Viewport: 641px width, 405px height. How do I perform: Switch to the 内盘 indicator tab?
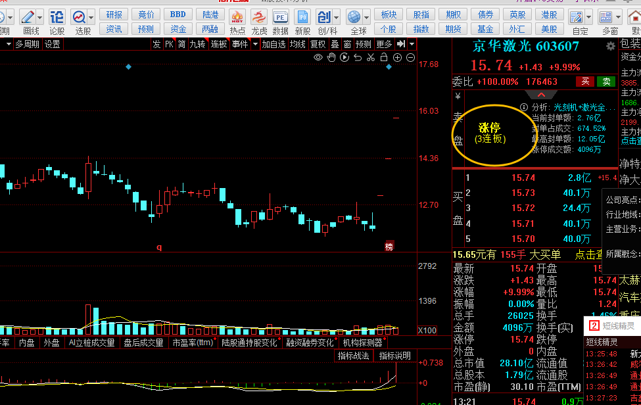coord(27,343)
